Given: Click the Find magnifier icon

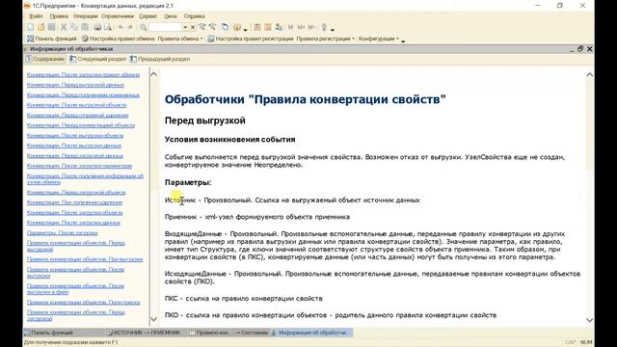Looking at the screenshot, I should tap(144, 27).
